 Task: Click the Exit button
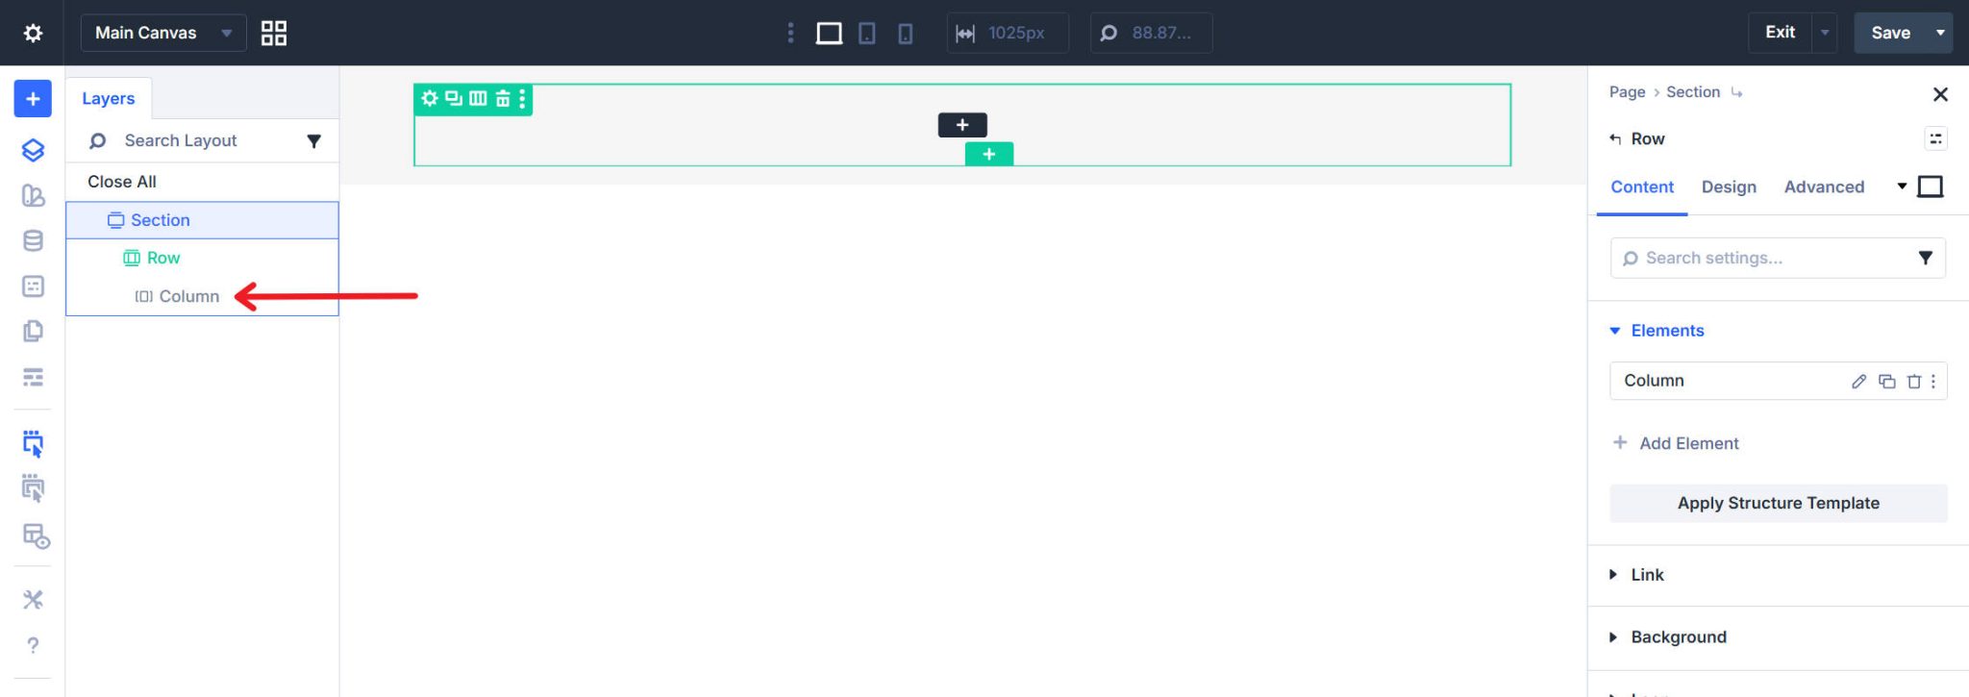click(1780, 33)
